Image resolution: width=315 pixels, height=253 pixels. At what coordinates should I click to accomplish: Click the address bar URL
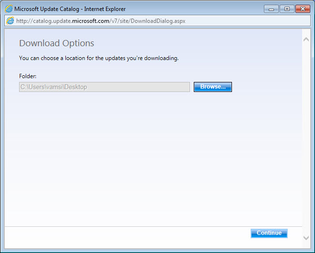click(x=101, y=21)
